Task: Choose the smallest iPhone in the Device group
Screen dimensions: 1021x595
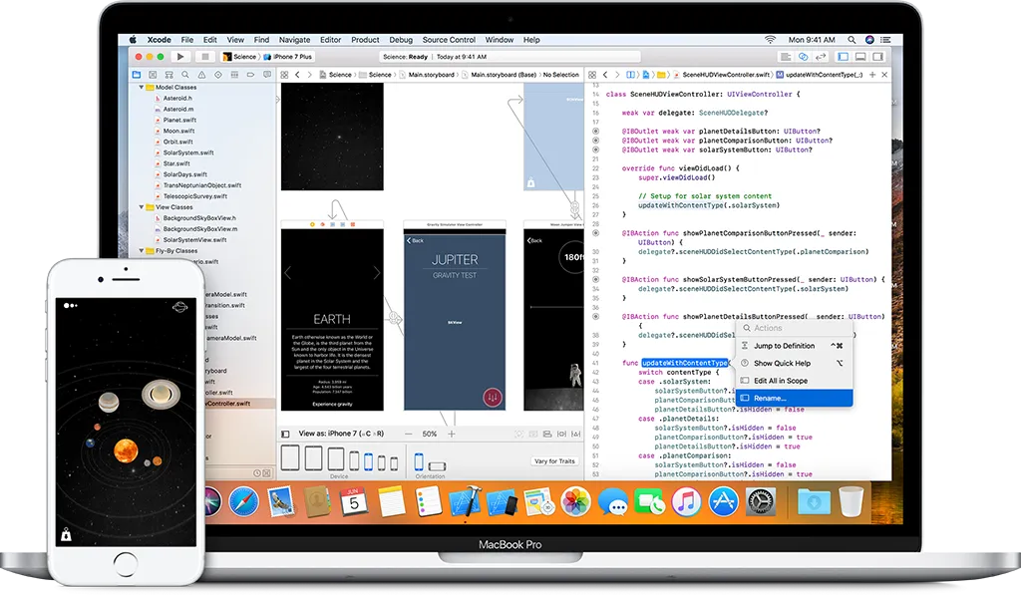Action: pos(393,464)
